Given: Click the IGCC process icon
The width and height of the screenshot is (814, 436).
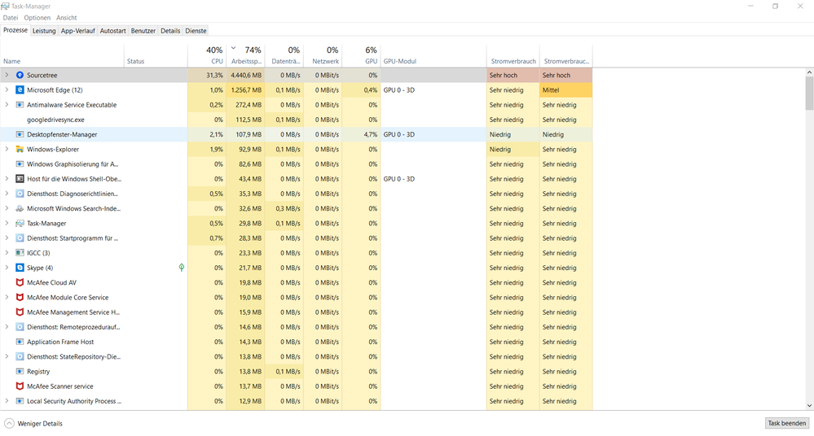Looking at the screenshot, I should point(20,253).
